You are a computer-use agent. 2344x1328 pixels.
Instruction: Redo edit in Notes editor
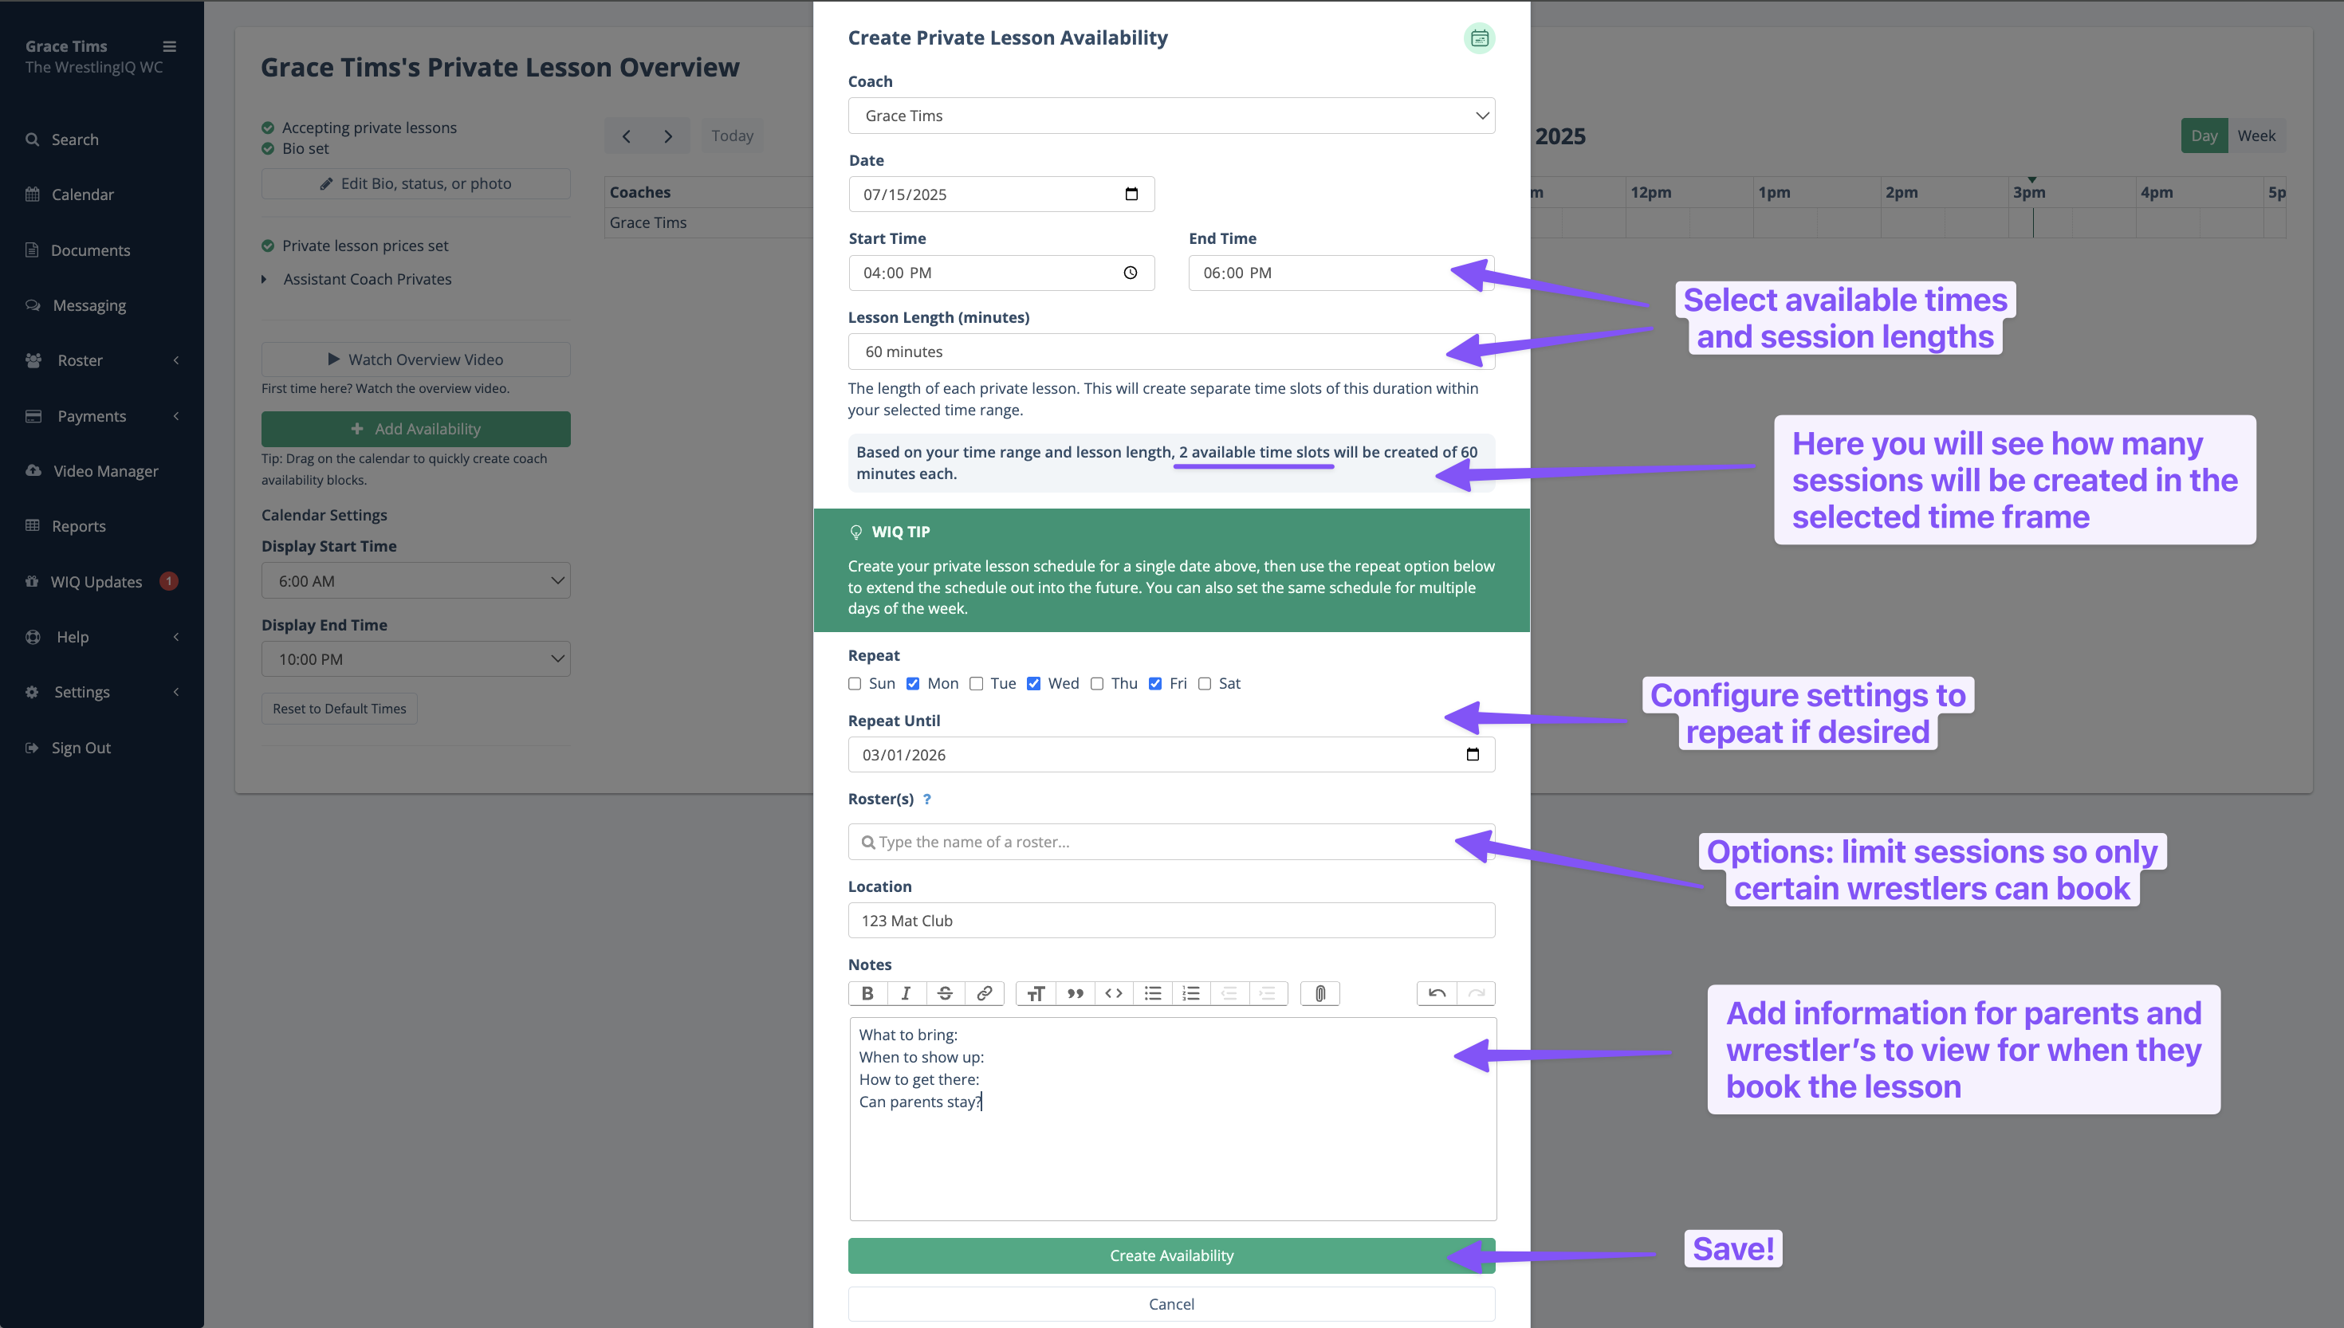click(x=1476, y=993)
